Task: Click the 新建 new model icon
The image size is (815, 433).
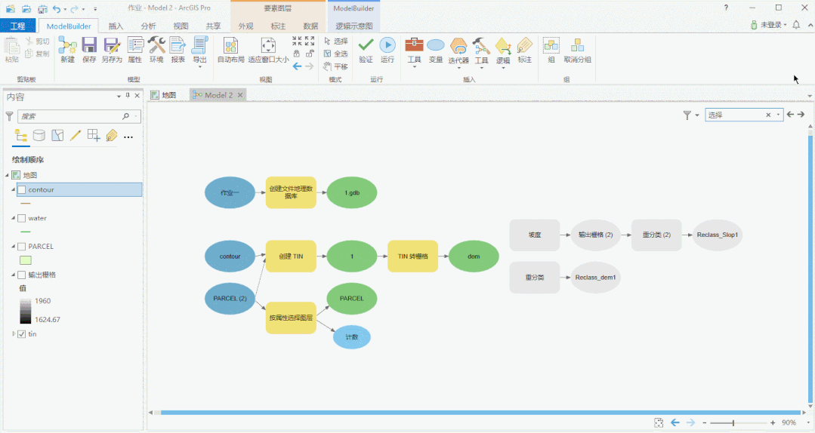Action: 67,46
